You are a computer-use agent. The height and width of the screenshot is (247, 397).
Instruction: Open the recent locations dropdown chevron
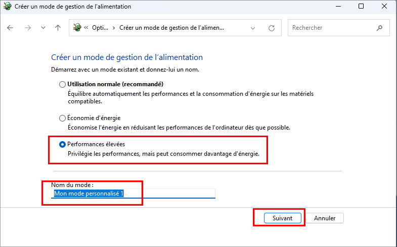43,28
